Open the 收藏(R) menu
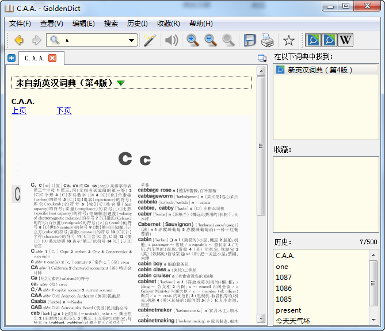Screen dimensions: 385x331 point(169,24)
